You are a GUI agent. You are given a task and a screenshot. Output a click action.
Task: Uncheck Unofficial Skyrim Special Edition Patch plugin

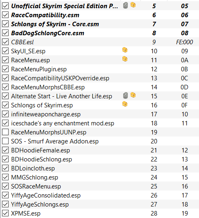click(5, 6)
